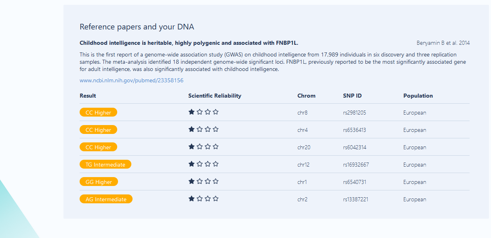Click the Benyamin B et al. 2014 citation

click(x=443, y=43)
